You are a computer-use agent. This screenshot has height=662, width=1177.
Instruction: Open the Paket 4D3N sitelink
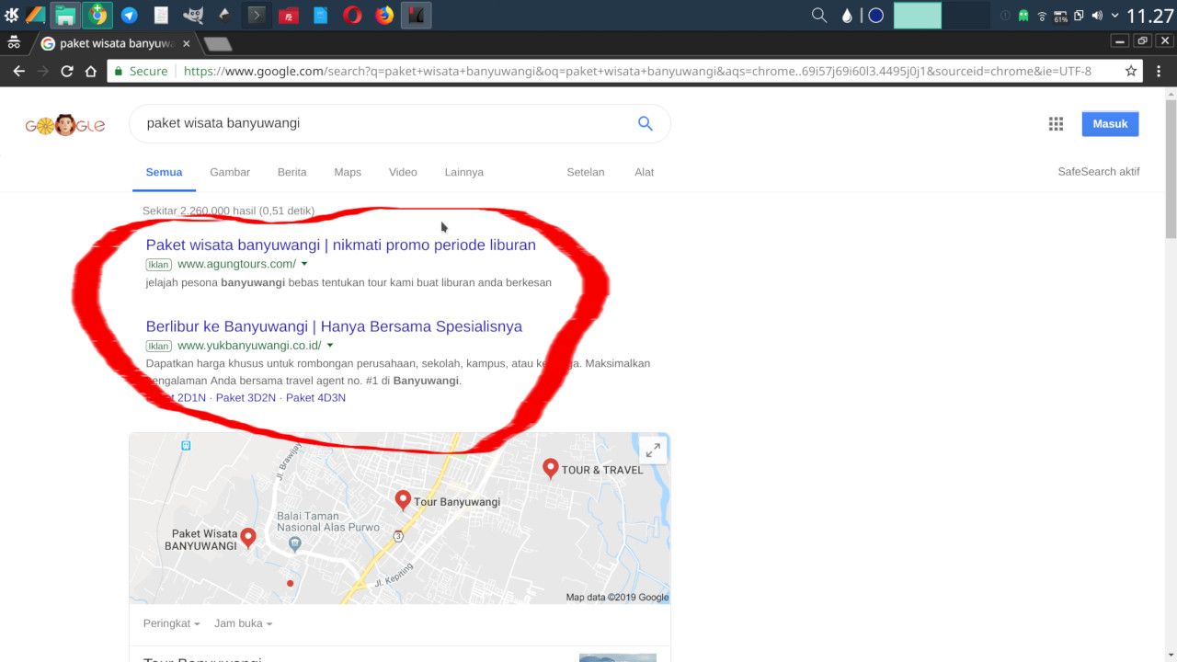coord(315,397)
